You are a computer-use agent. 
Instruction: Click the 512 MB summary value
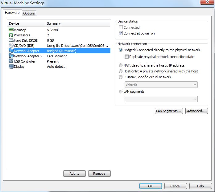pos(52,30)
